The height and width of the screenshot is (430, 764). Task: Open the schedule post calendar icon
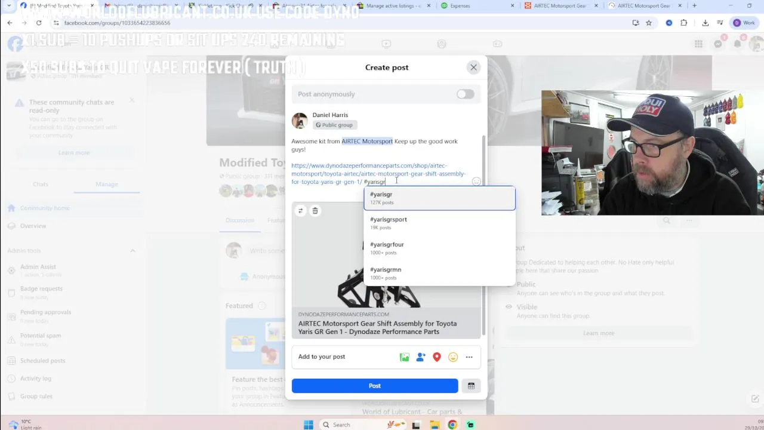click(x=471, y=386)
